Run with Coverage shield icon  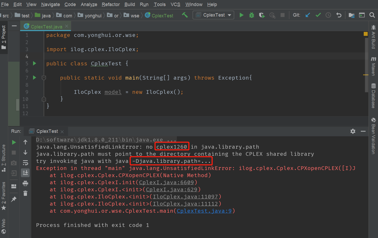click(262, 15)
